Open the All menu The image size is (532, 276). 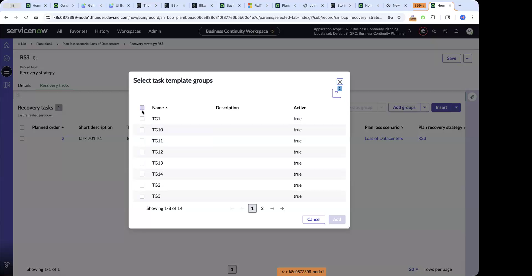(x=60, y=31)
